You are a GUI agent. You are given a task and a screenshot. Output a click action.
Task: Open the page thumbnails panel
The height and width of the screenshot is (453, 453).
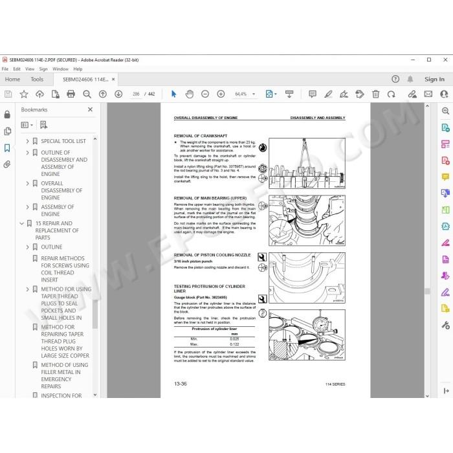[x=8, y=131]
